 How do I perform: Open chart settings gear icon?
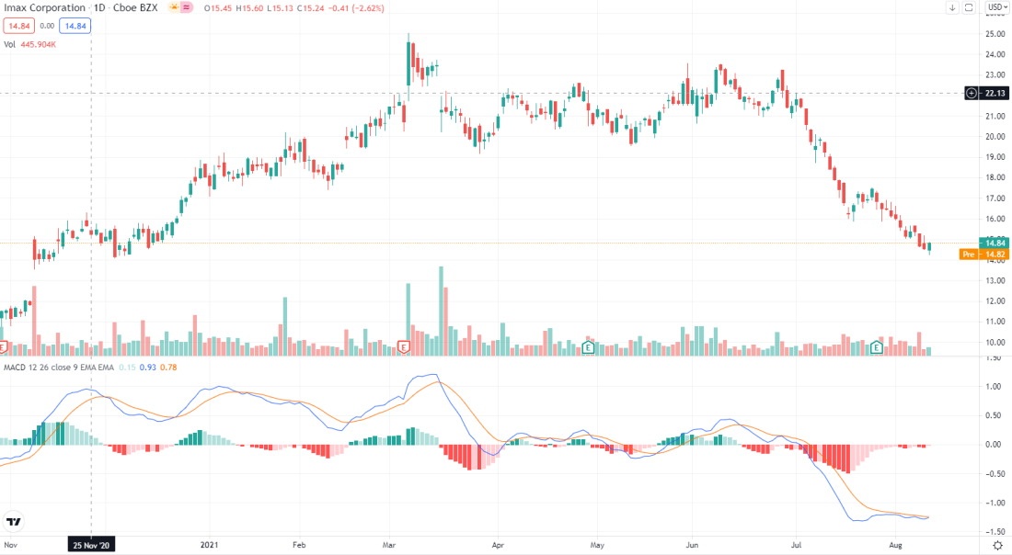click(x=998, y=545)
